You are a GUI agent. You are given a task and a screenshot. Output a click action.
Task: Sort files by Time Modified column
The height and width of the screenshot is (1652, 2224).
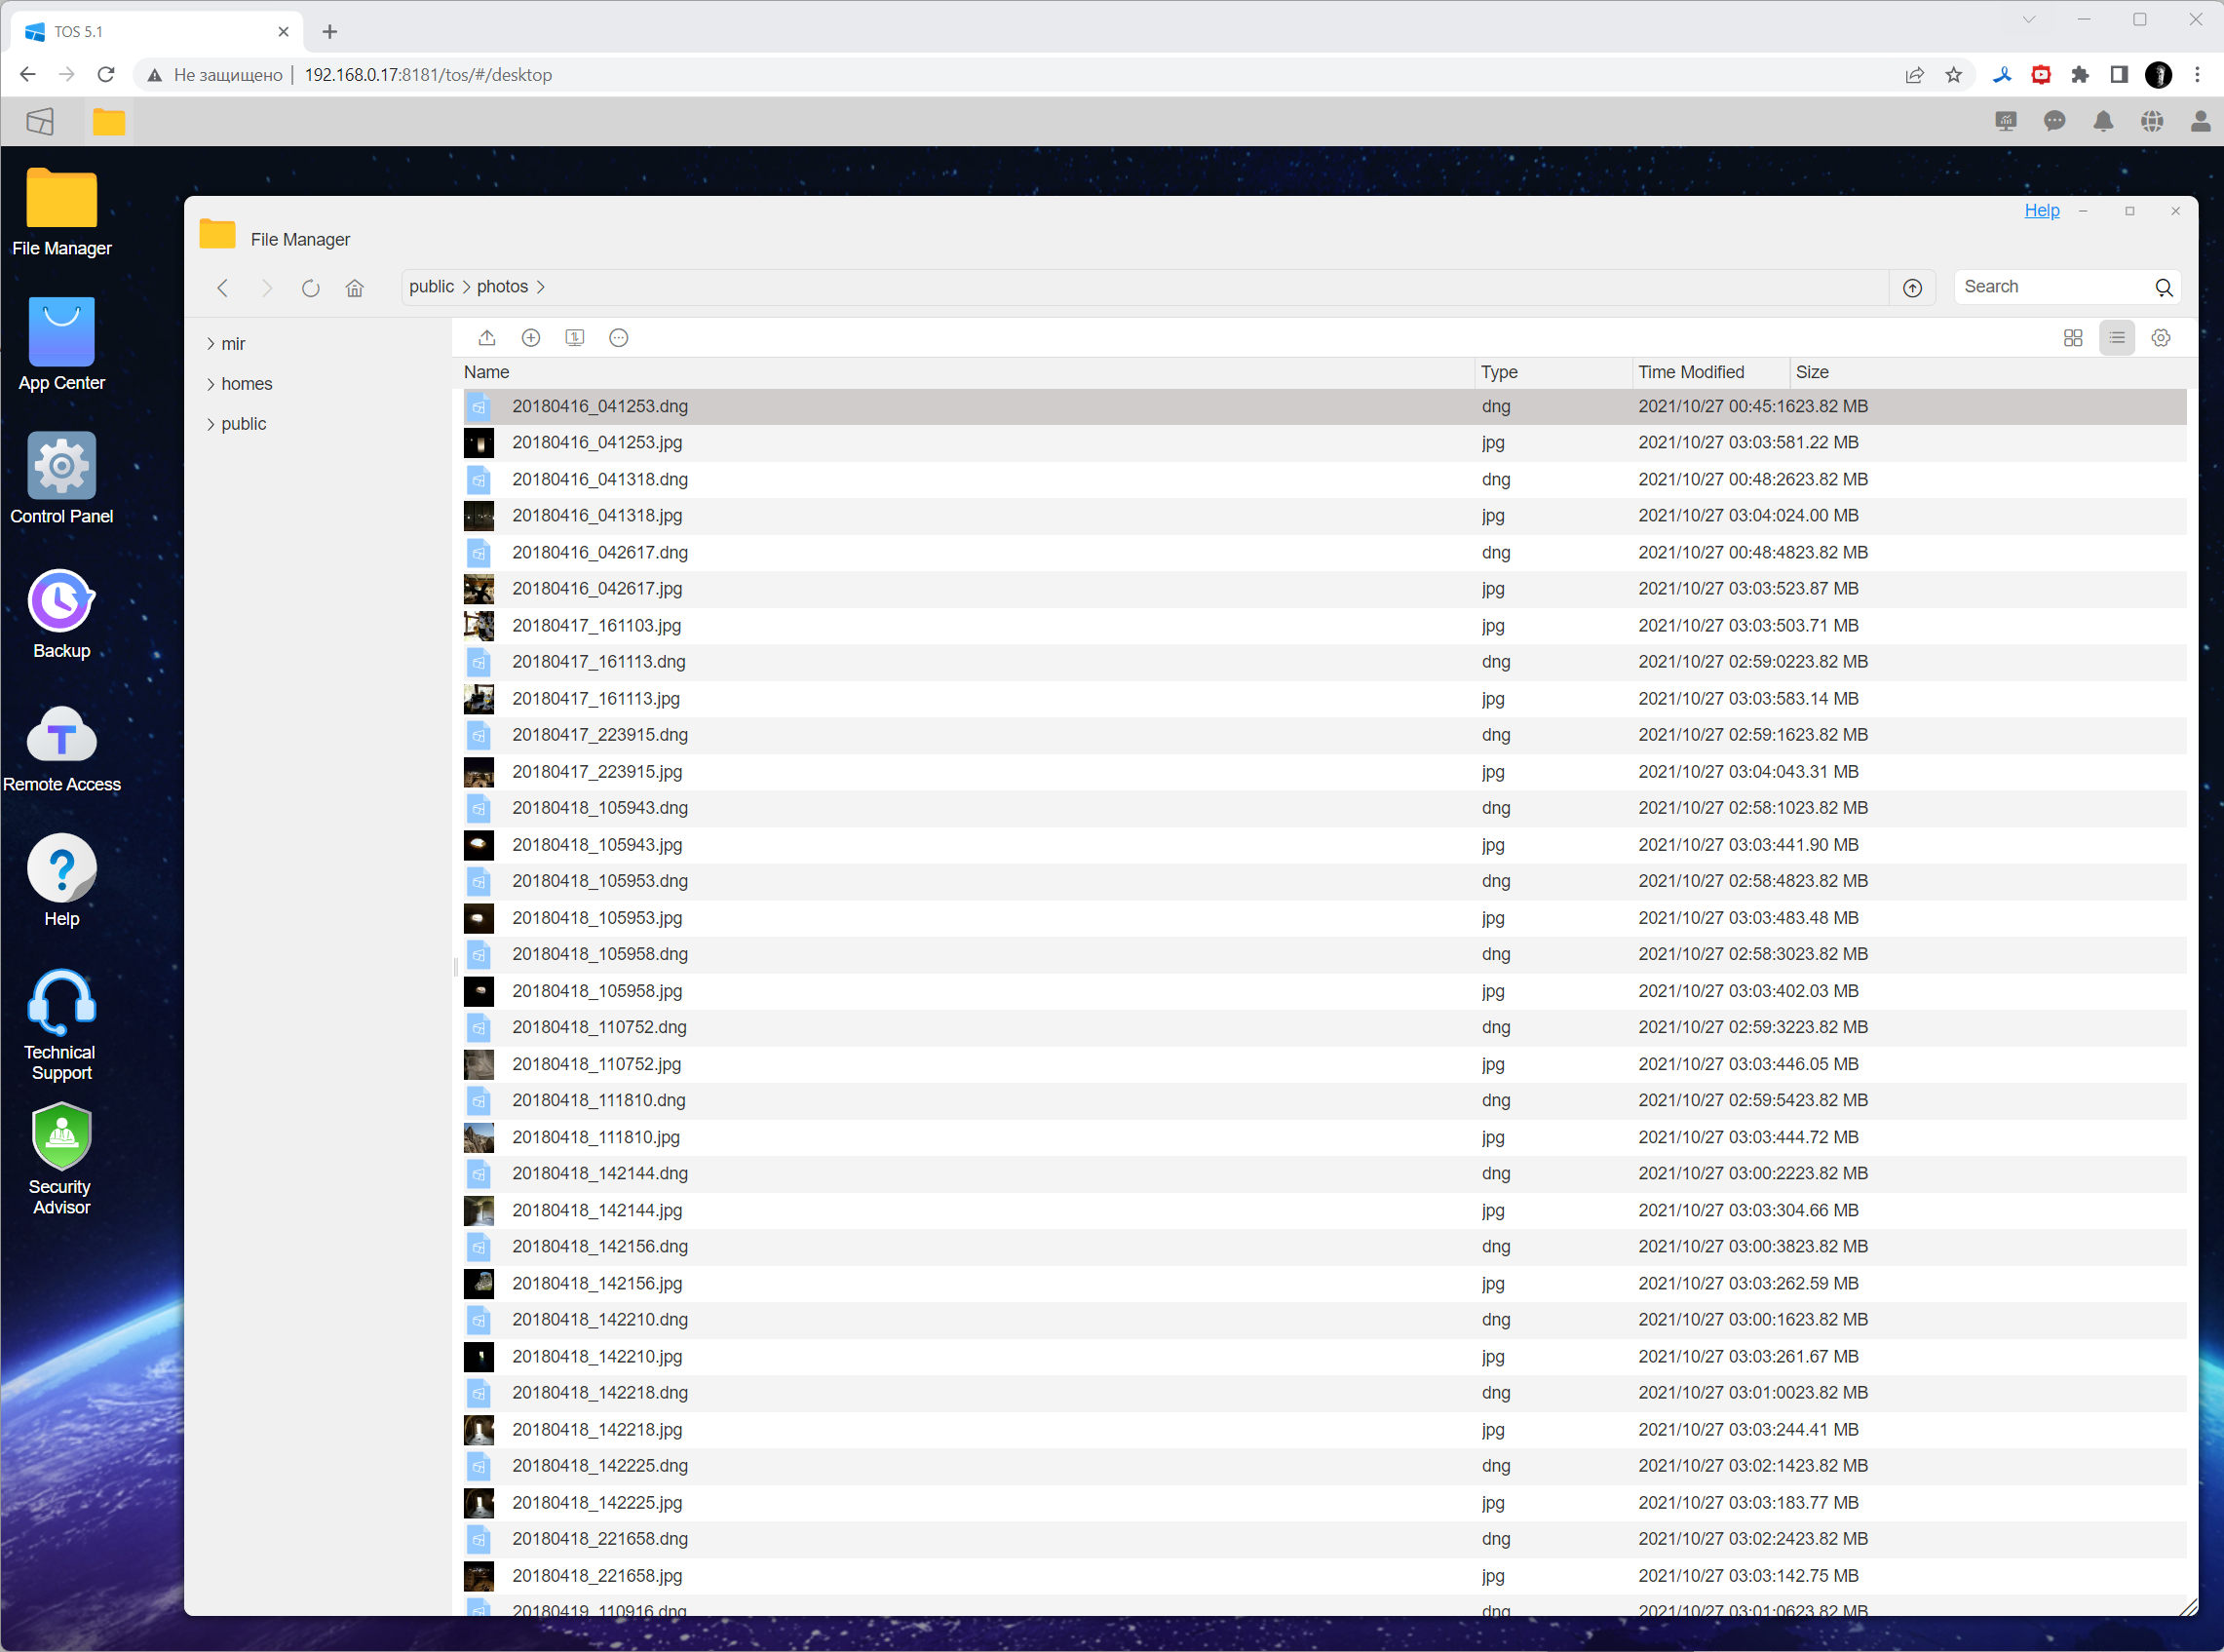(1691, 372)
